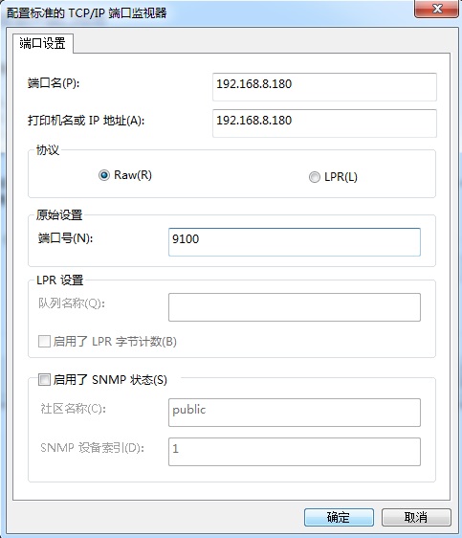Open the 端口设置 tab

click(x=43, y=44)
